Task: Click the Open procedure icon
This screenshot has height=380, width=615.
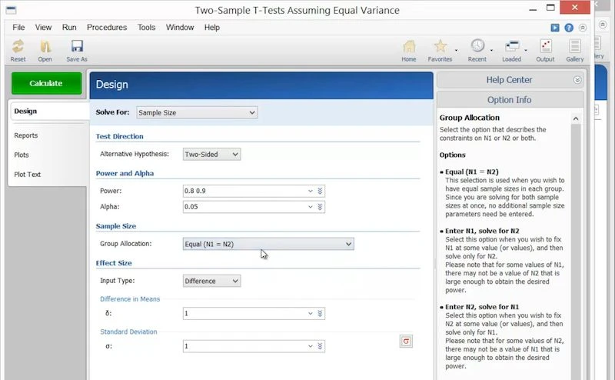Action: [45, 46]
